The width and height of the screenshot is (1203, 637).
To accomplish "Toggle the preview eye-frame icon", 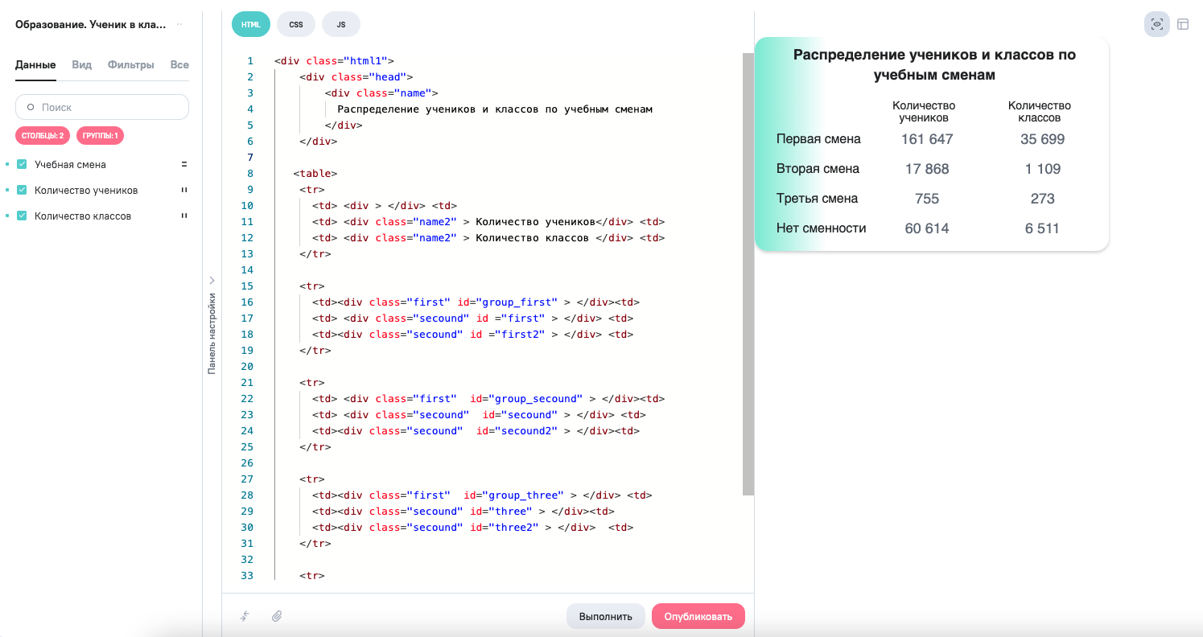I will pos(1156,24).
